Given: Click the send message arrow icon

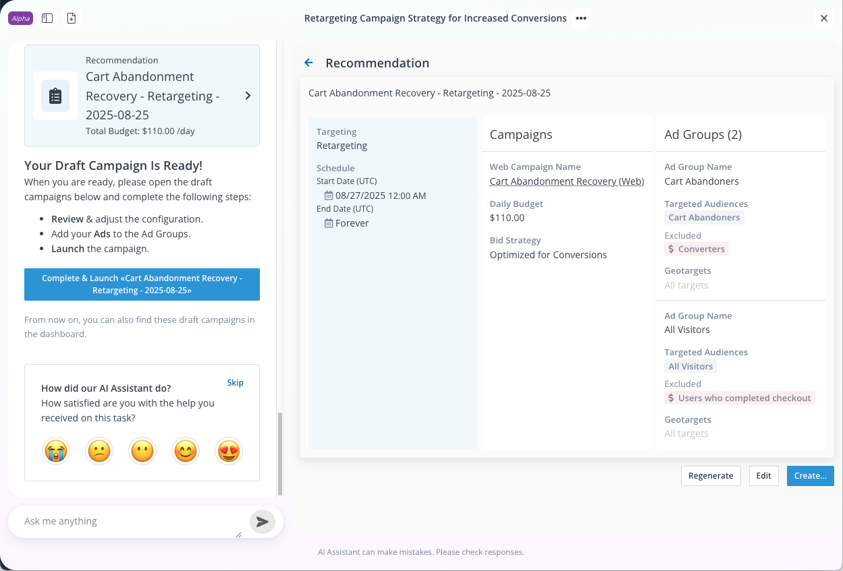Looking at the screenshot, I should click(263, 522).
